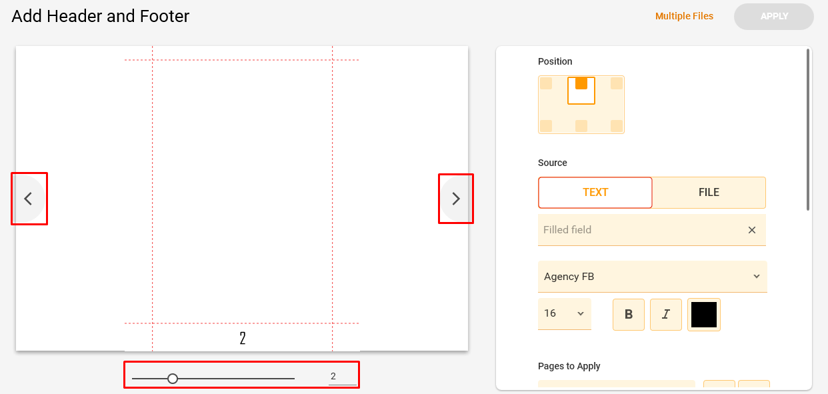Click the footer page number 2 in preview

click(x=243, y=338)
